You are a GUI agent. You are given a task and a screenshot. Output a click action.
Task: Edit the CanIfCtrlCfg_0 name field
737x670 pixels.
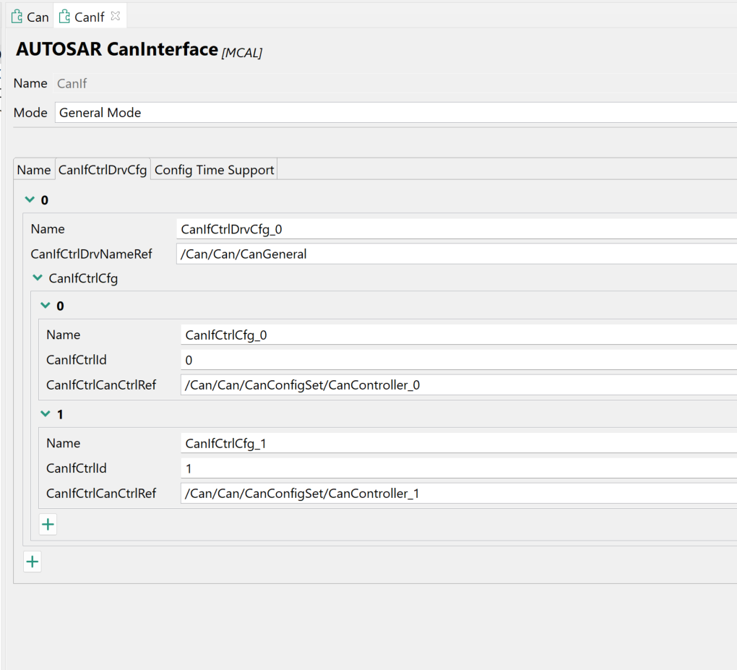[x=459, y=335]
